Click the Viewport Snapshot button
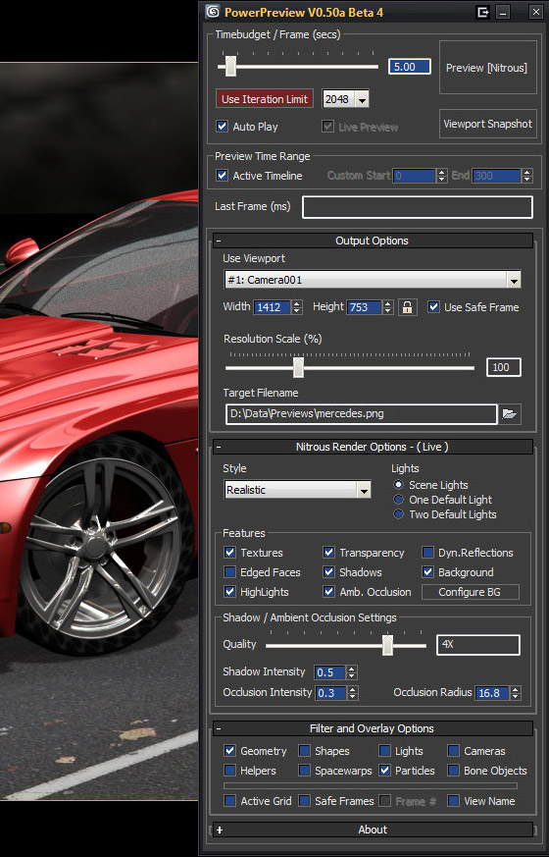Image resolution: width=549 pixels, height=857 pixels. pyautogui.click(x=488, y=124)
